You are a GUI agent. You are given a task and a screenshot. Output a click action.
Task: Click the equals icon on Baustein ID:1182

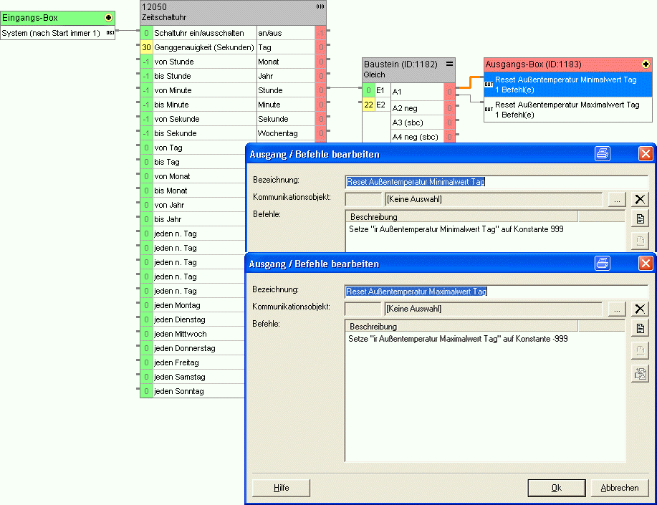(449, 64)
